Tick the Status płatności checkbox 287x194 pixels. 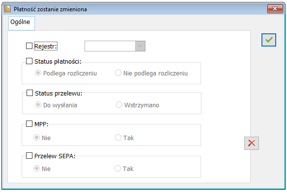(29, 61)
